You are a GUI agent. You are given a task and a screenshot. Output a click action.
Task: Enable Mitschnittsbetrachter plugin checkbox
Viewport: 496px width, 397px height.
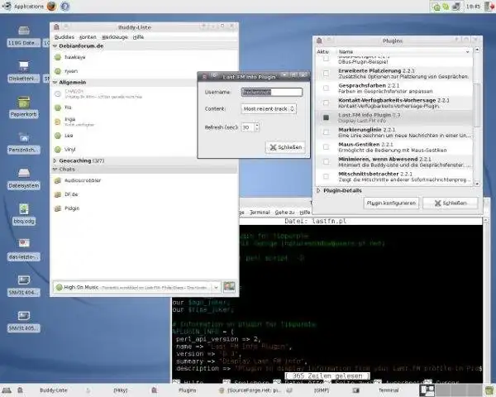[x=326, y=176]
